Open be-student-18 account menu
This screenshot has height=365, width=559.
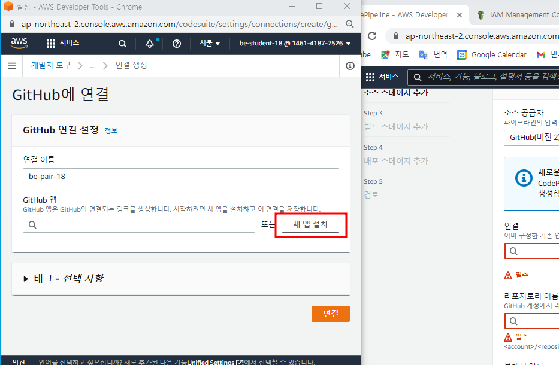tap(295, 44)
